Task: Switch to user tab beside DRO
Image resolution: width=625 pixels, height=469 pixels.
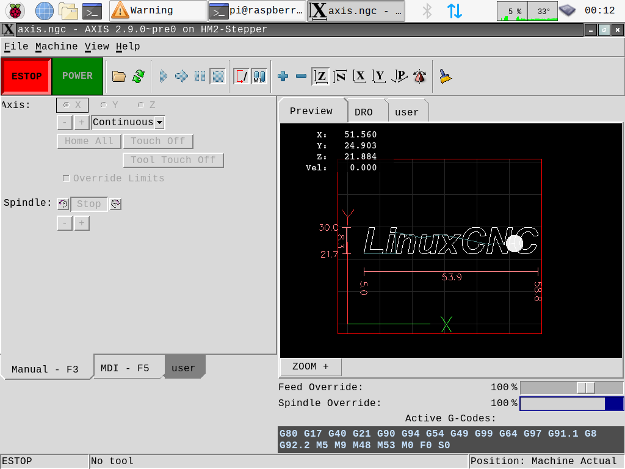Action: pyautogui.click(x=406, y=112)
